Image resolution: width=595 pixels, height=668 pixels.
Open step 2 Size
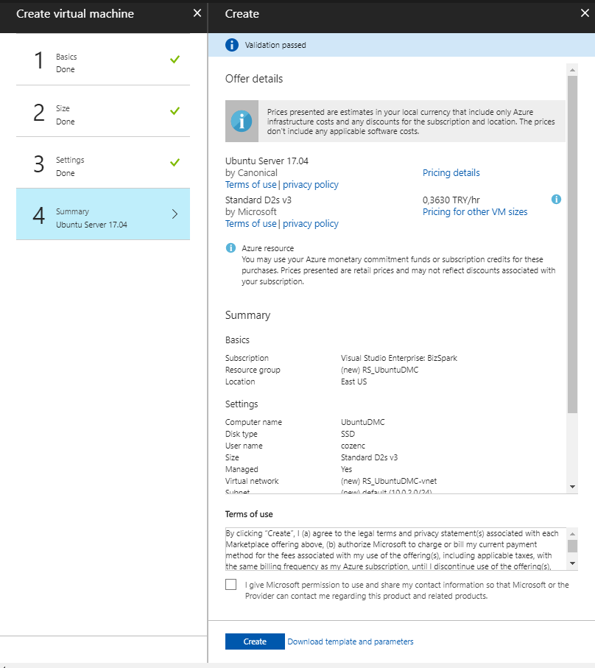tap(103, 111)
